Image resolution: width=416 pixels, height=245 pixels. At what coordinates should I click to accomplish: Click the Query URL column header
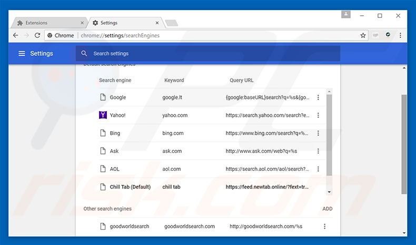pos(241,80)
